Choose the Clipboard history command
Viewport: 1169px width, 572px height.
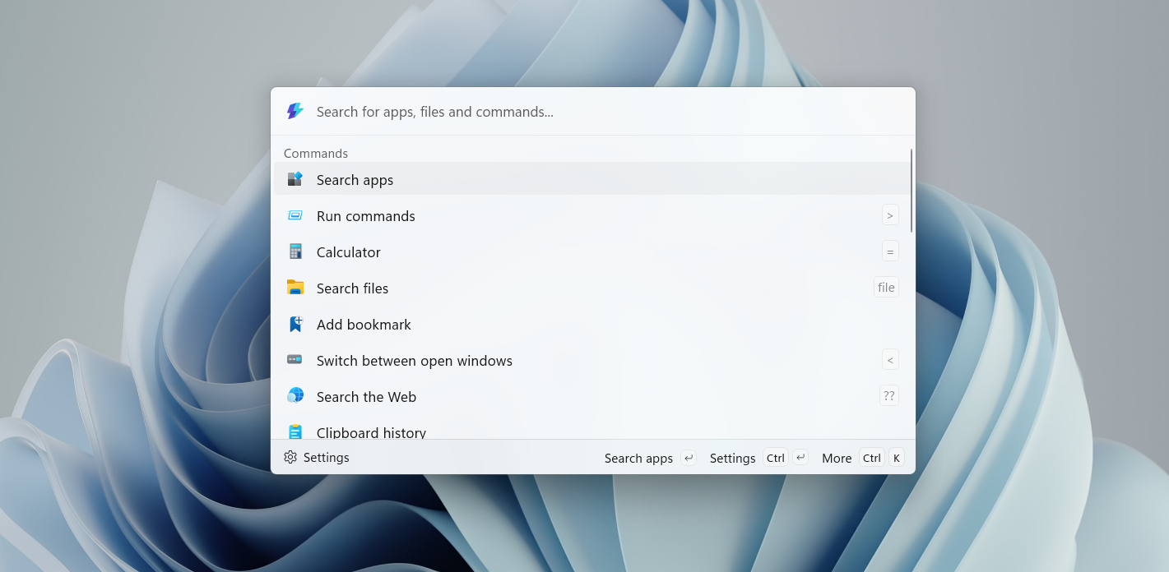coord(371,431)
